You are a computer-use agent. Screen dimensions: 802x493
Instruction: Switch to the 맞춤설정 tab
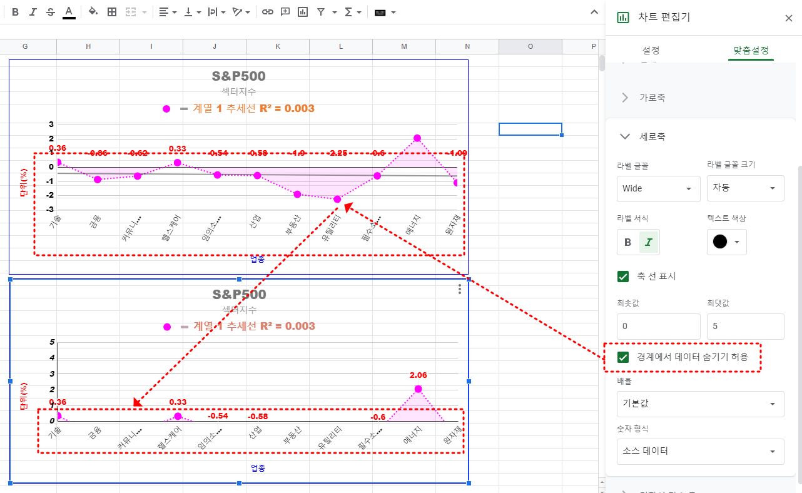pos(751,50)
